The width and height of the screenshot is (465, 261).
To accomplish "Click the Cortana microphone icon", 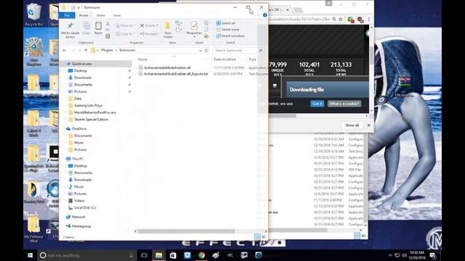I will 131,255.
